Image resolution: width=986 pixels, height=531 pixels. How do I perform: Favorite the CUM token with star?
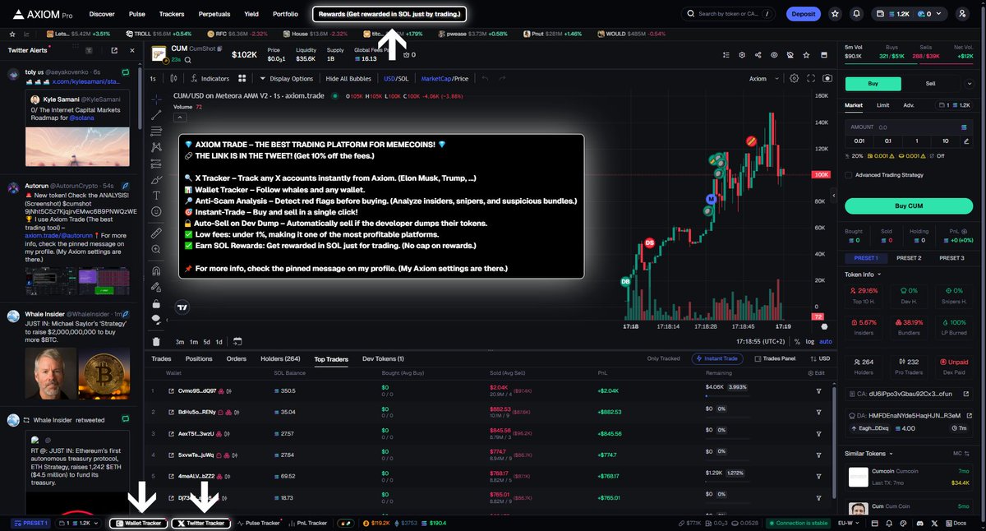(805, 55)
